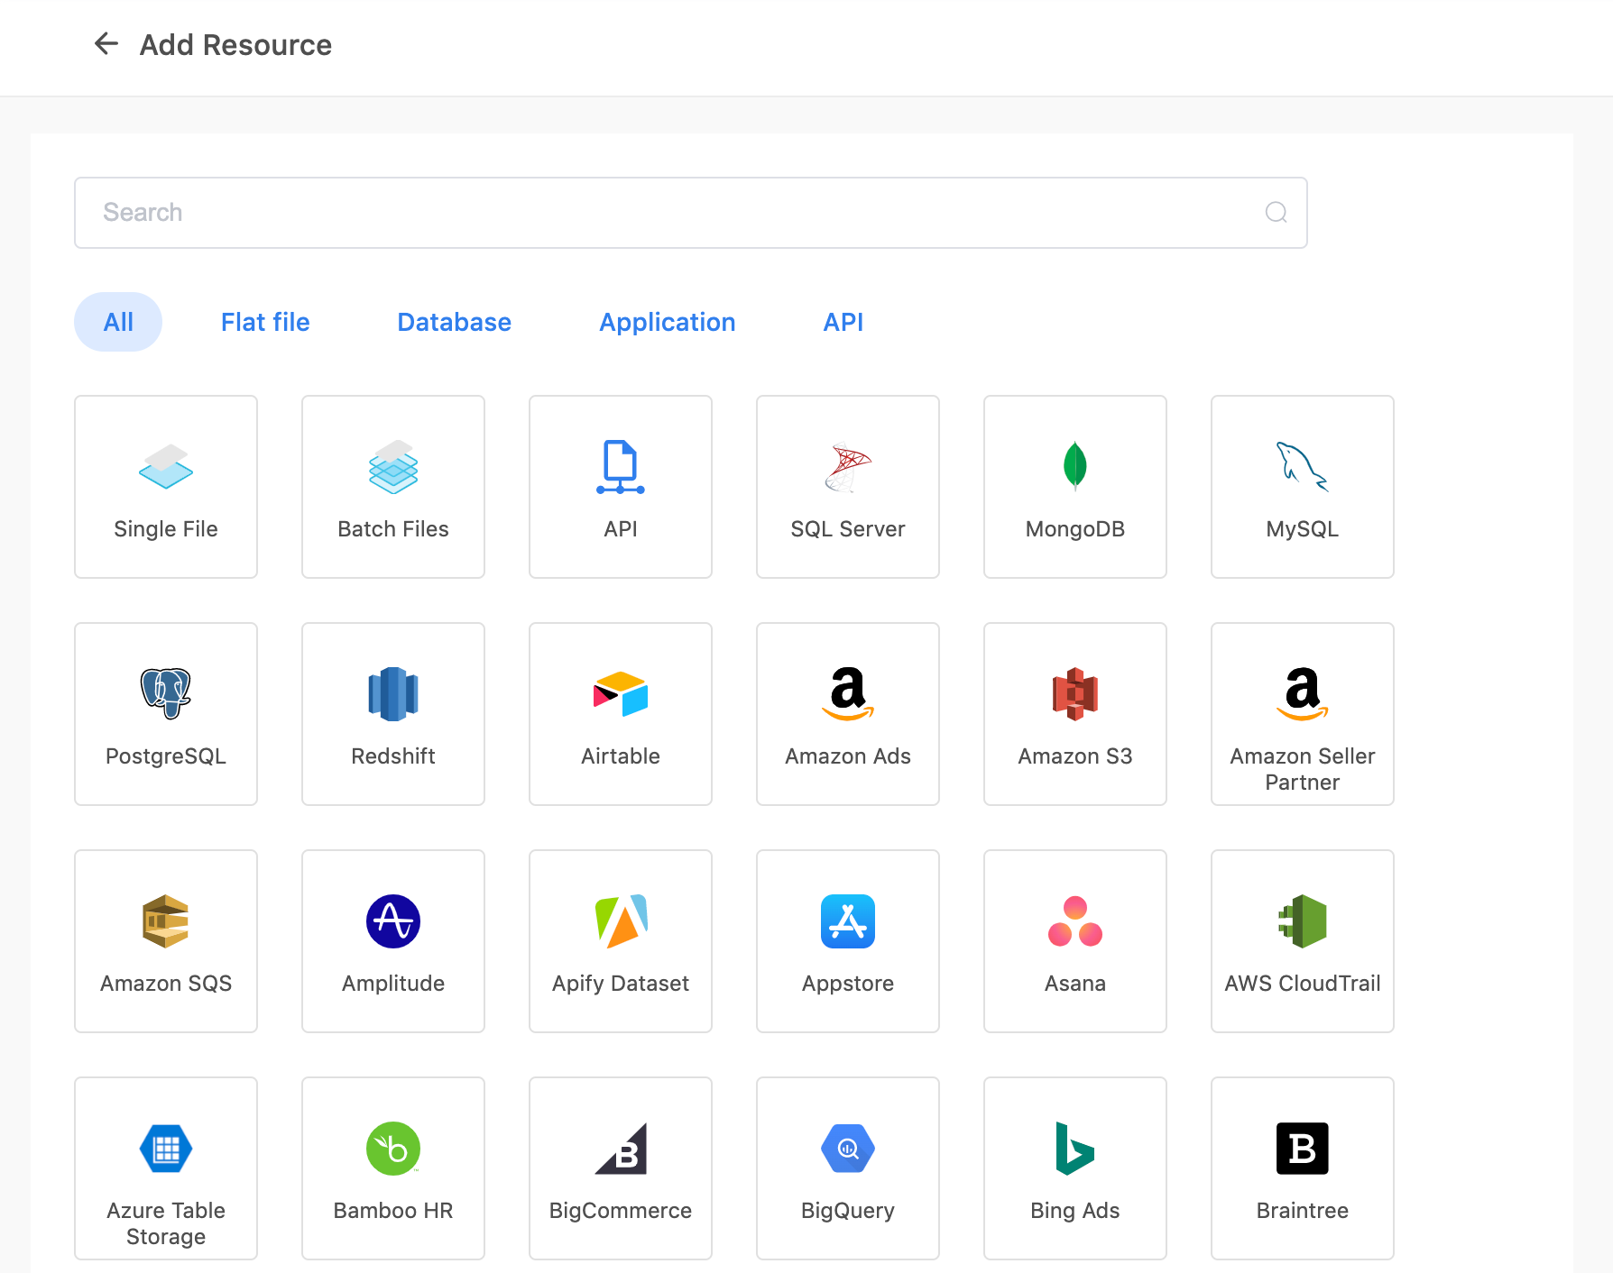Choose the Braintree icon
This screenshot has width=1613, height=1273.
tap(1303, 1148)
